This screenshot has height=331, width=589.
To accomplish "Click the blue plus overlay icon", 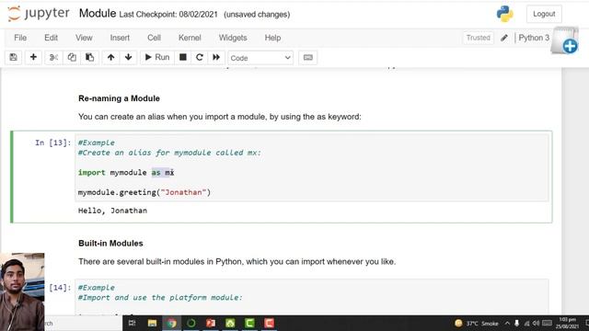I will click(x=570, y=46).
